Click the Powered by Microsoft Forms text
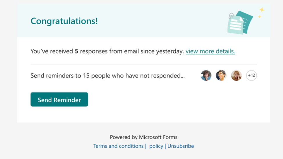 click(144, 137)
